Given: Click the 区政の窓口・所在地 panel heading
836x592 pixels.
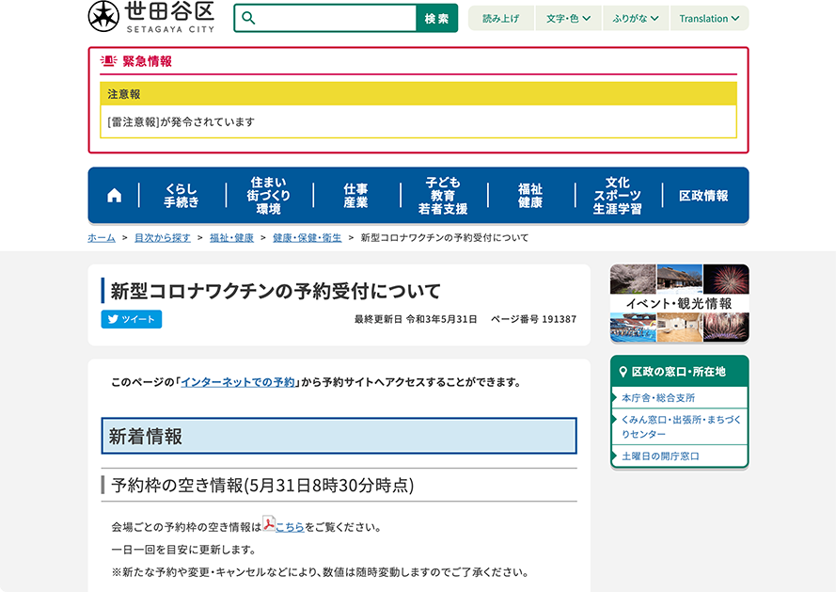Looking at the screenshot, I should pos(679,372).
